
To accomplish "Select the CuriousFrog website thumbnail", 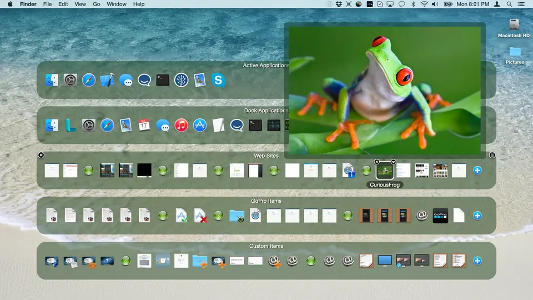I will (x=385, y=171).
